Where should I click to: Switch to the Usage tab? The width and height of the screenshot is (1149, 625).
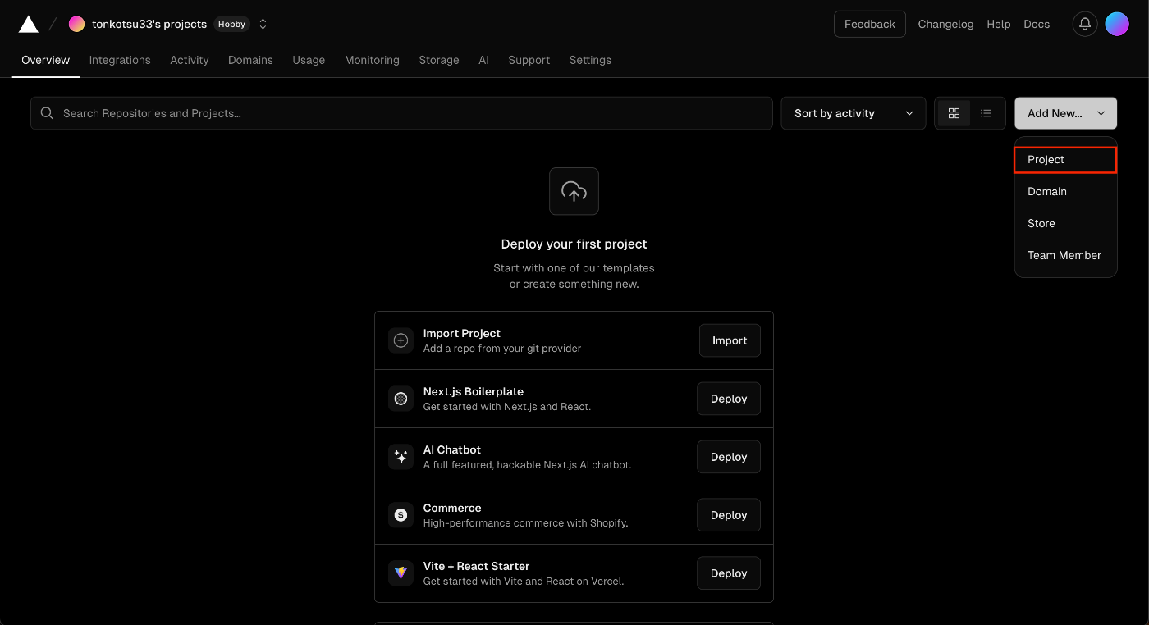pyautogui.click(x=309, y=60)
